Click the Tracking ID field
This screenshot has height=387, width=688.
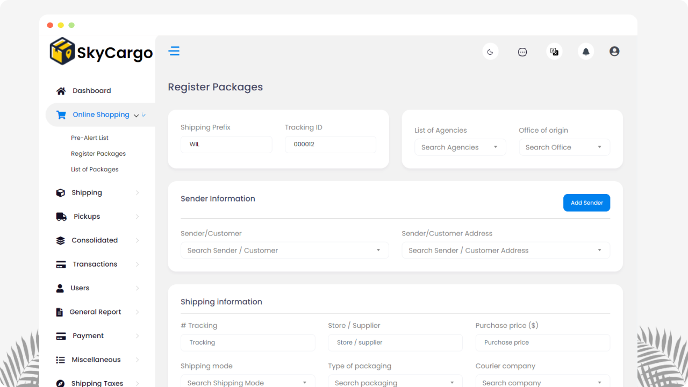pyautogui.click(x=330, y=145)
